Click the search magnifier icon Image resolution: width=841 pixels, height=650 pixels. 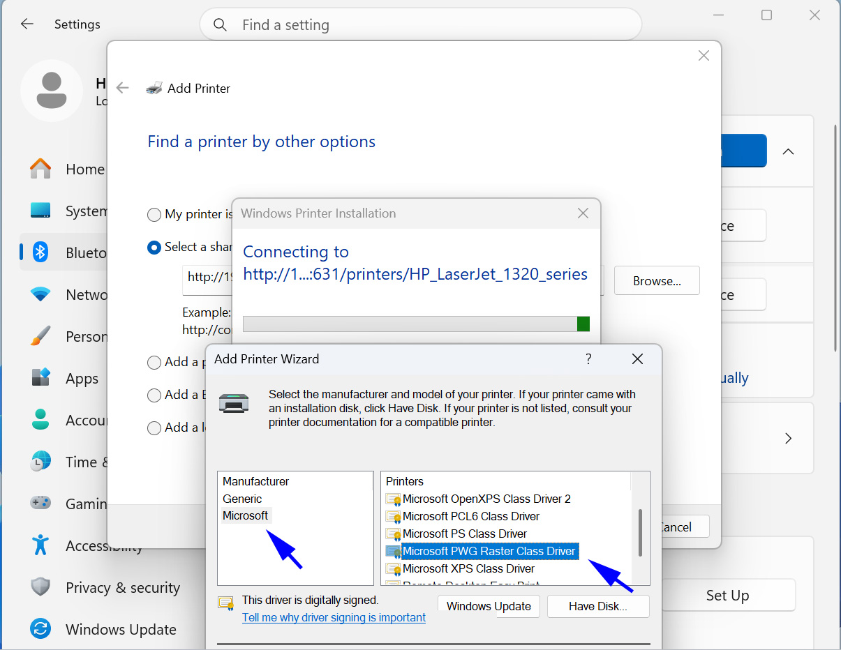pos(221,25)
